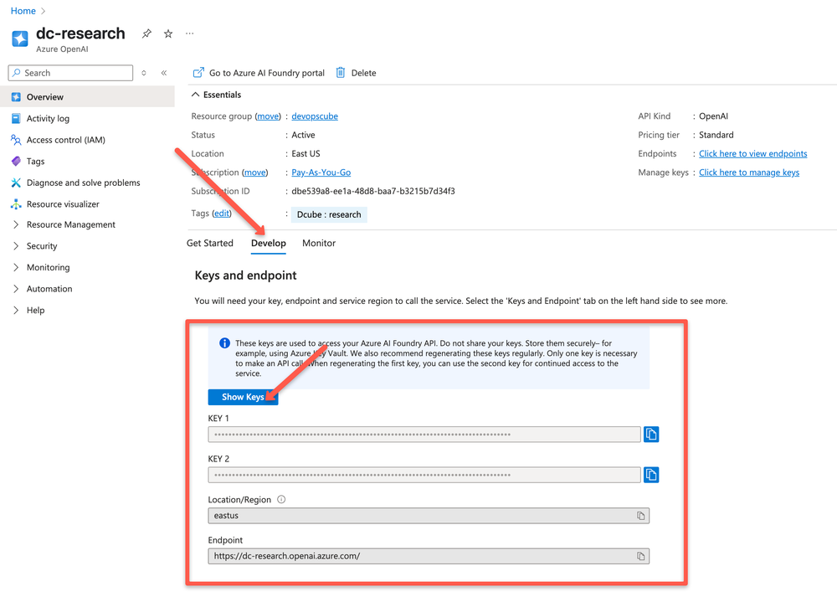Copy the Location/Region value
The height and width of the screenshot is (597, 837).
[x=639, y=516]
